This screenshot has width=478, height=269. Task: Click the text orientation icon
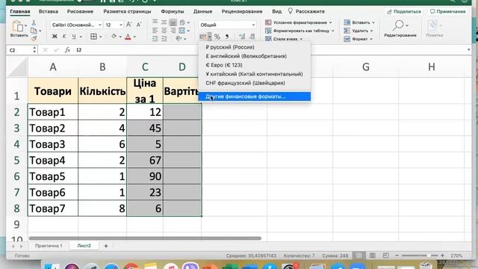(179, 38)
